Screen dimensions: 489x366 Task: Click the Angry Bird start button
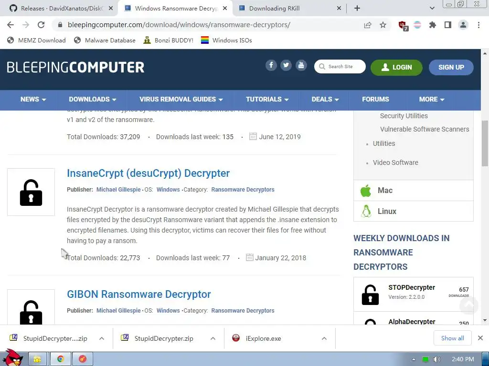(x=13, y=357)
